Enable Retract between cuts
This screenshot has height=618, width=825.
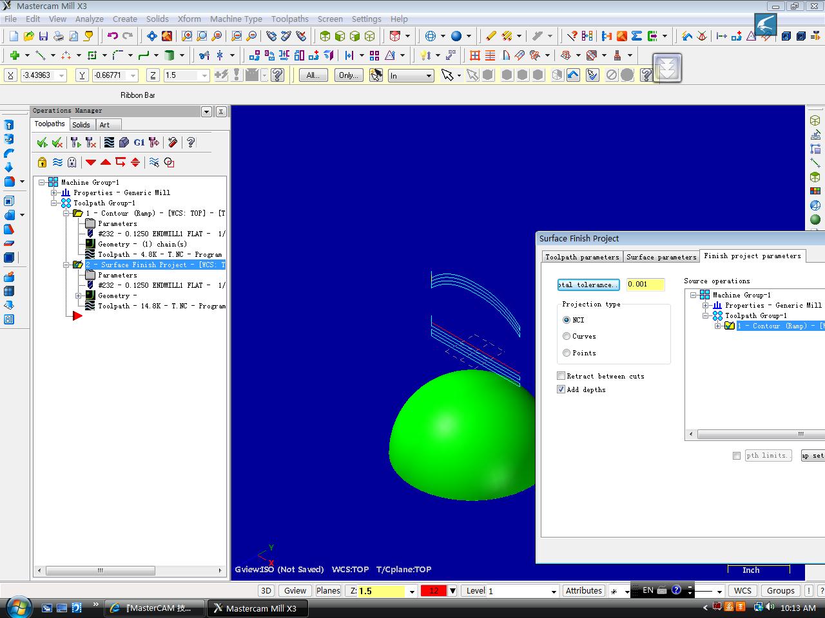tap(561, 376)
